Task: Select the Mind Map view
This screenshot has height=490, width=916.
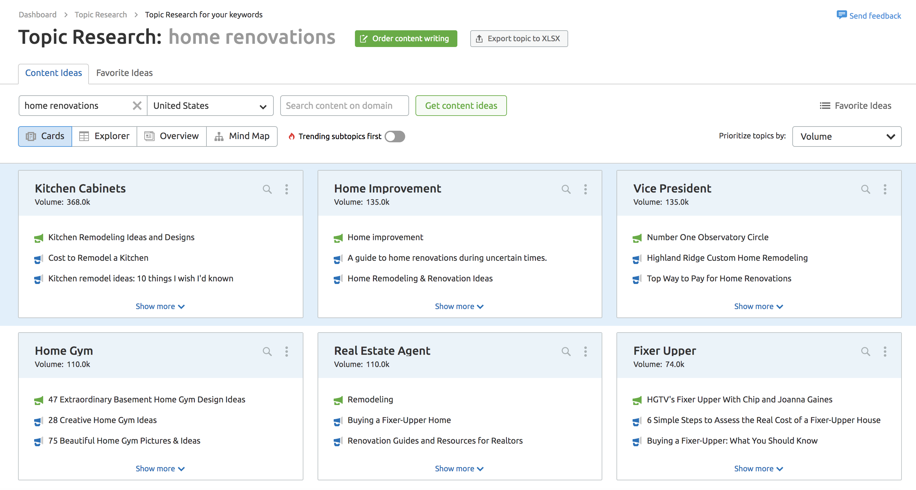Action: [242, 137]
